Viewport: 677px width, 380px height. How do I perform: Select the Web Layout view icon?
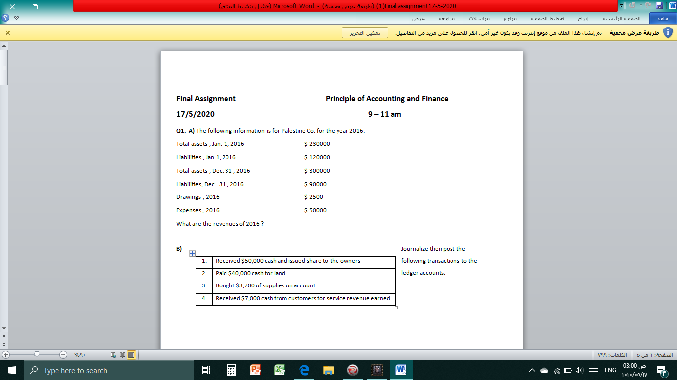[113, 355]
